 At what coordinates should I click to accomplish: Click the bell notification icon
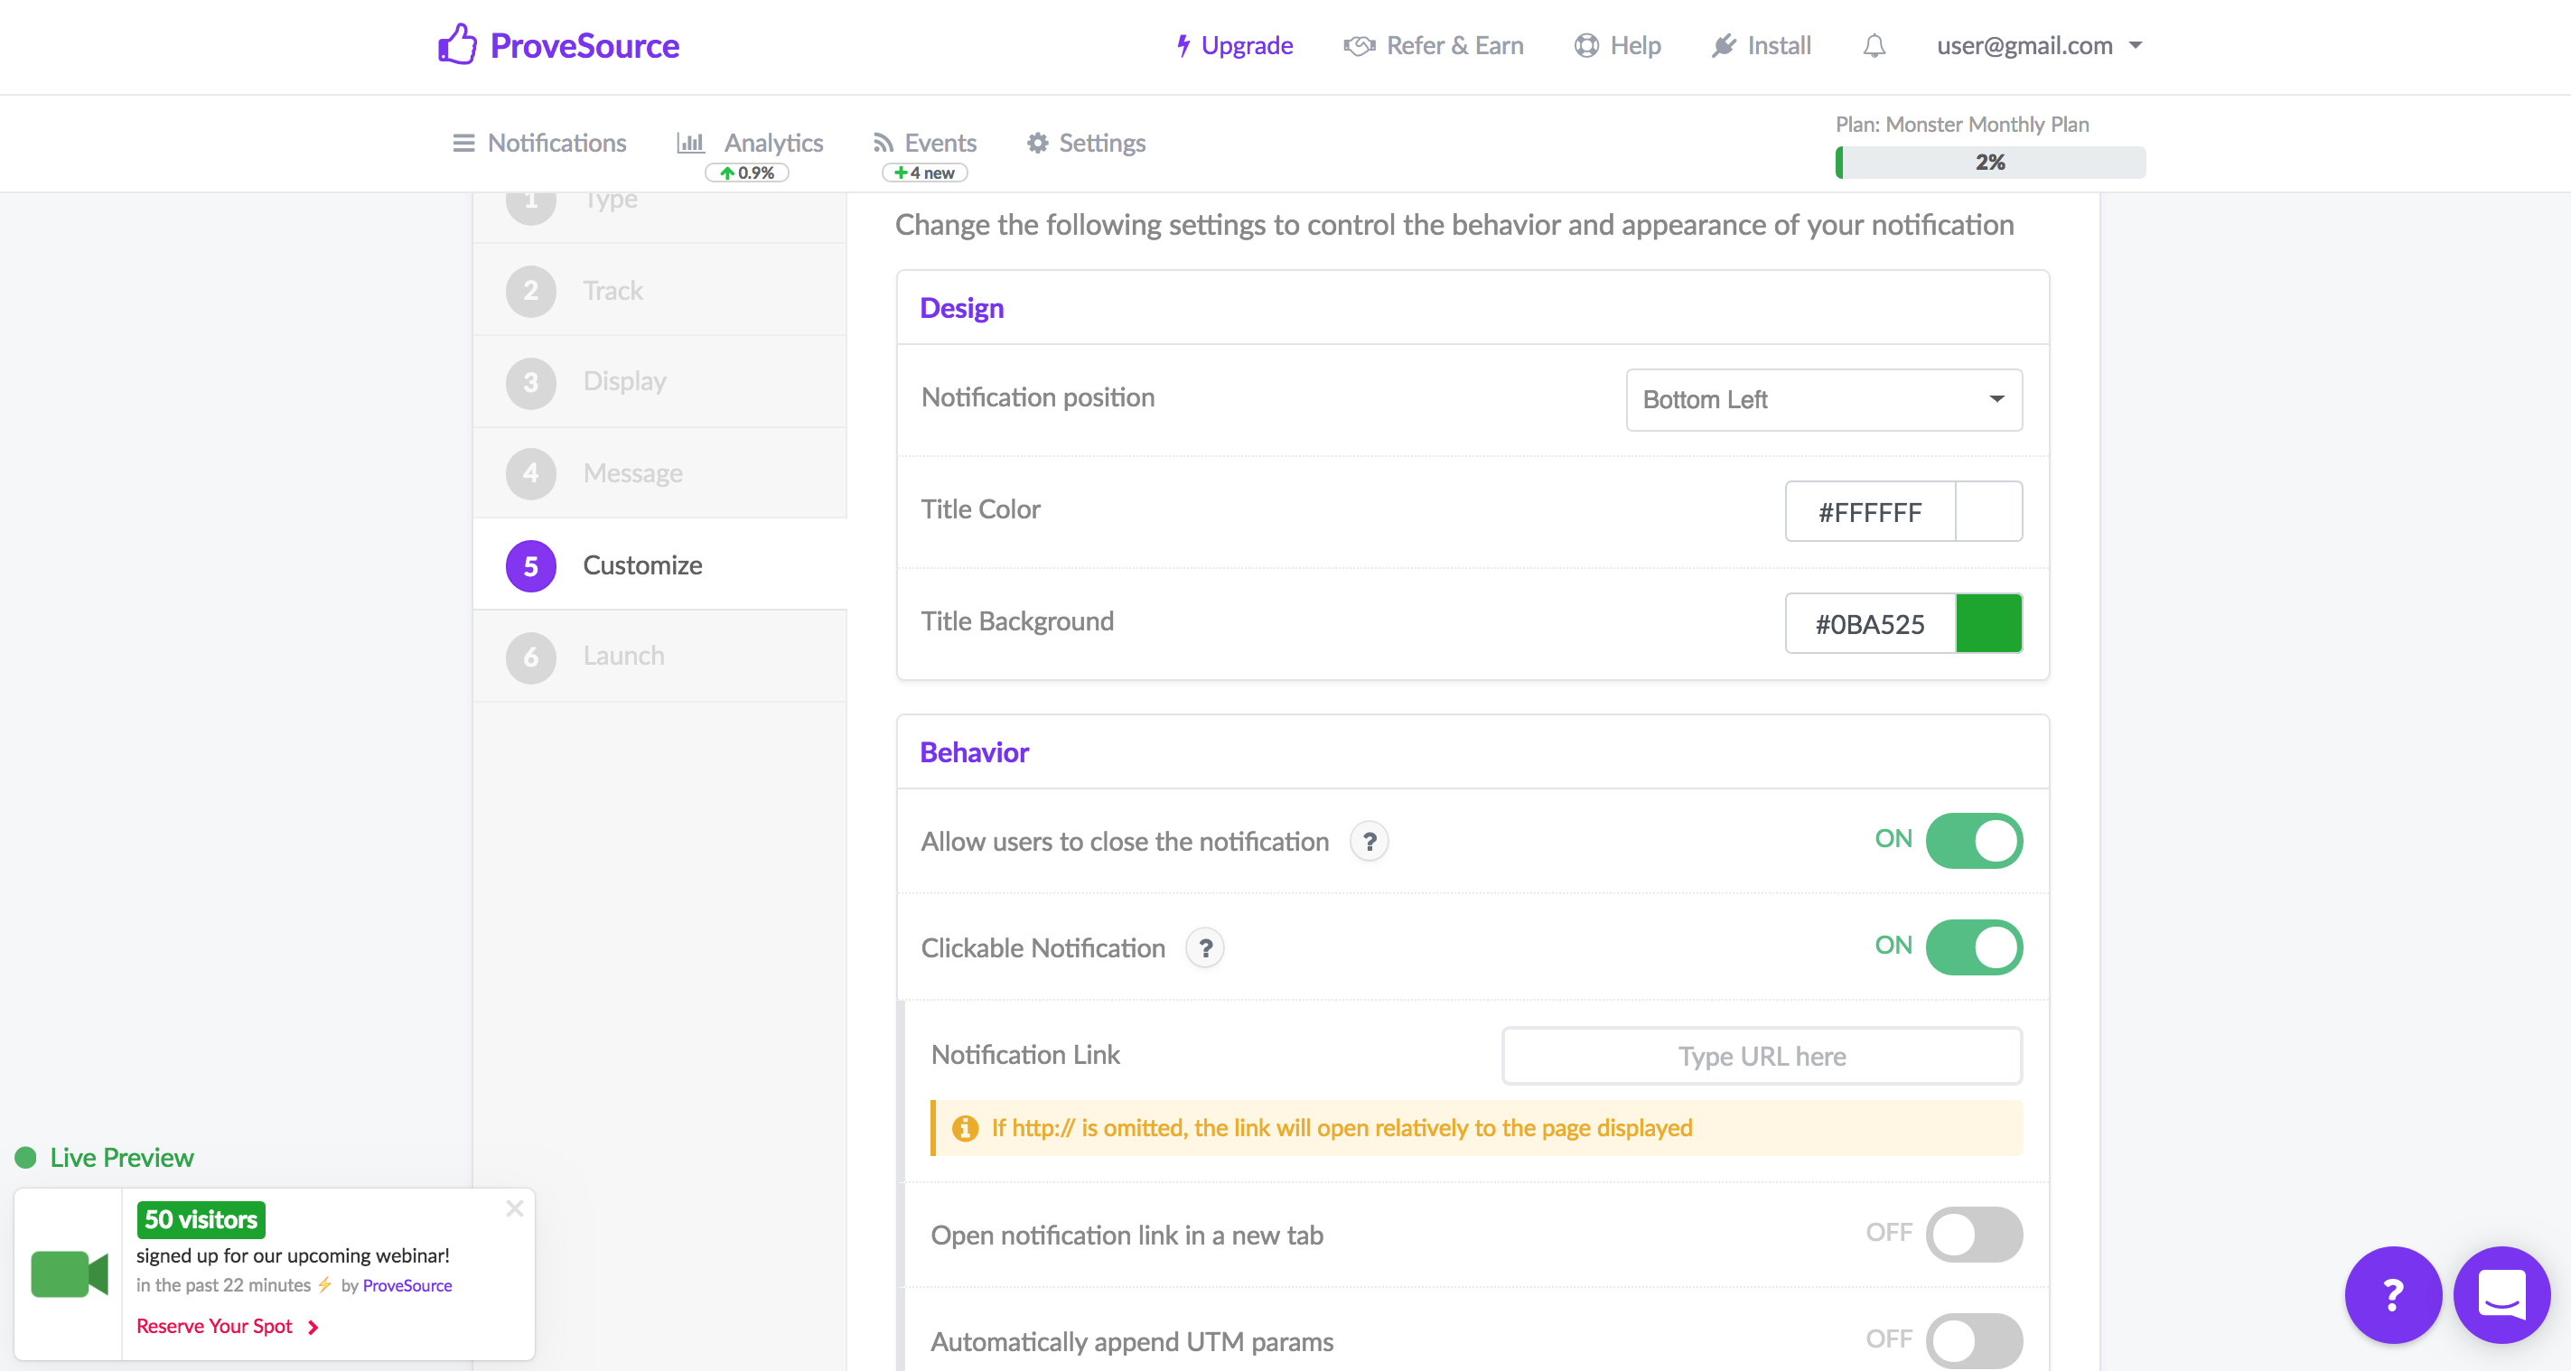pyautogui.click(x=1871, y=46)
